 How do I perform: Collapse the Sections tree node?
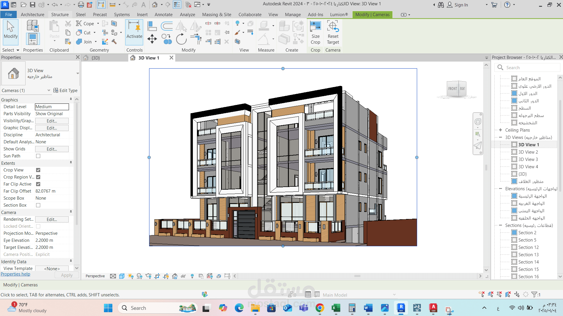pos(500,225)
